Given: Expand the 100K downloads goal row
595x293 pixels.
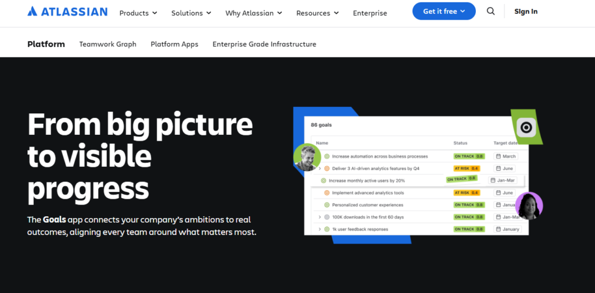Looking at the screenshot, I should [320, 217].
